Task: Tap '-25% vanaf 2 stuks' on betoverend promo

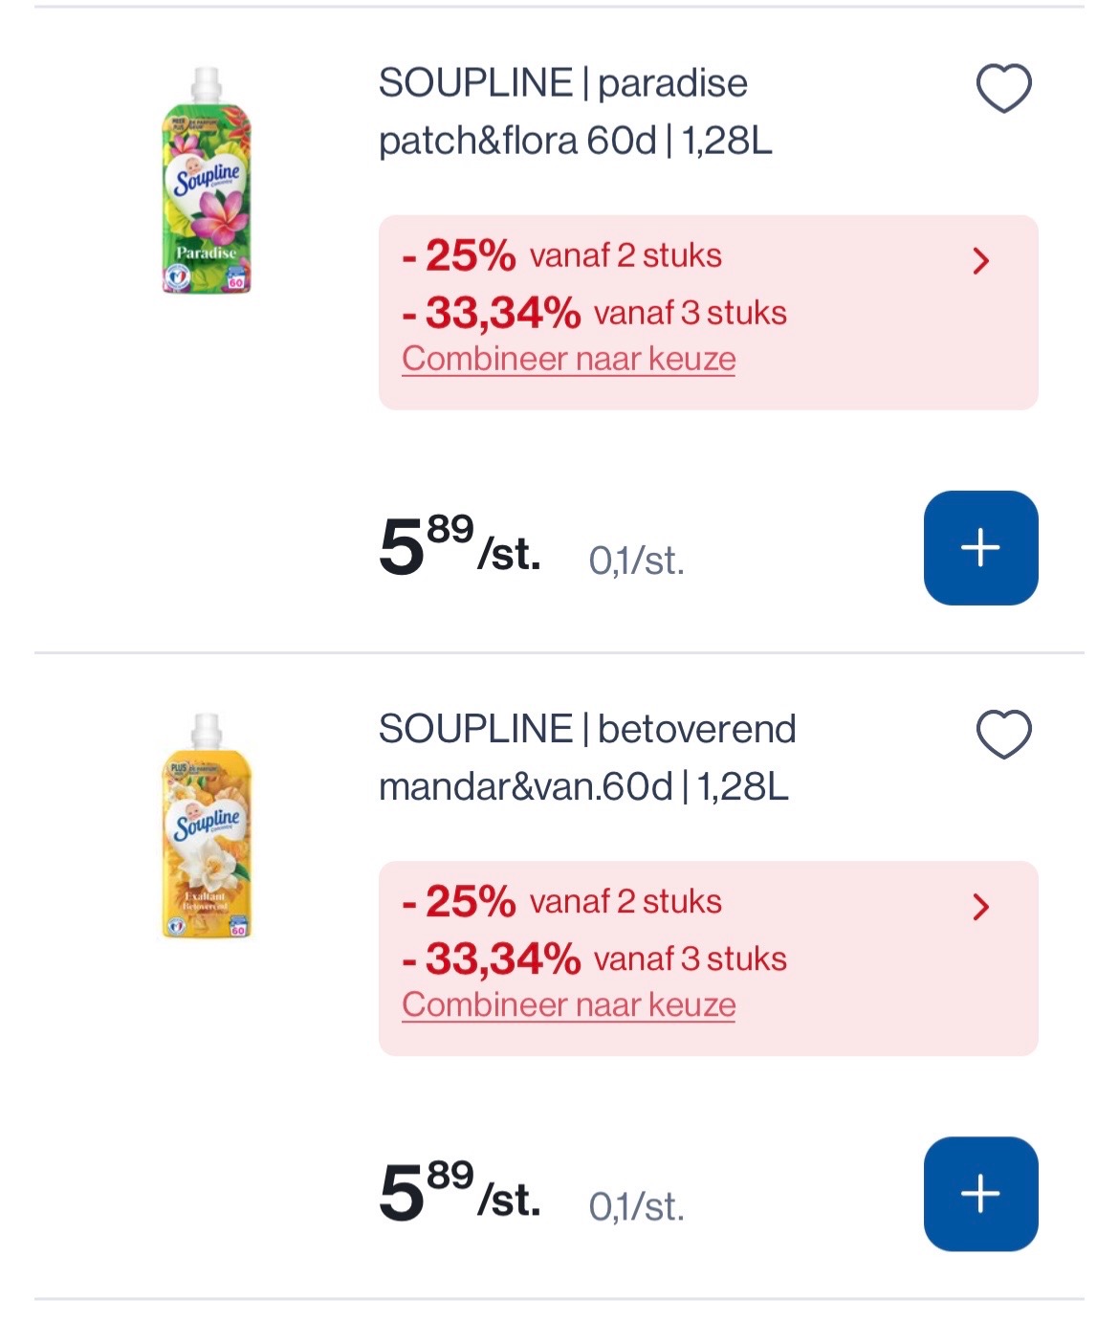Action: [x=562, y=901]
